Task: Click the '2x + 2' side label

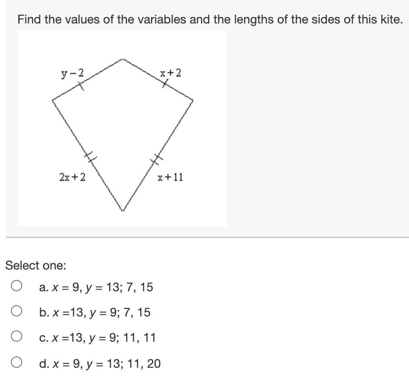Action: 72,177
